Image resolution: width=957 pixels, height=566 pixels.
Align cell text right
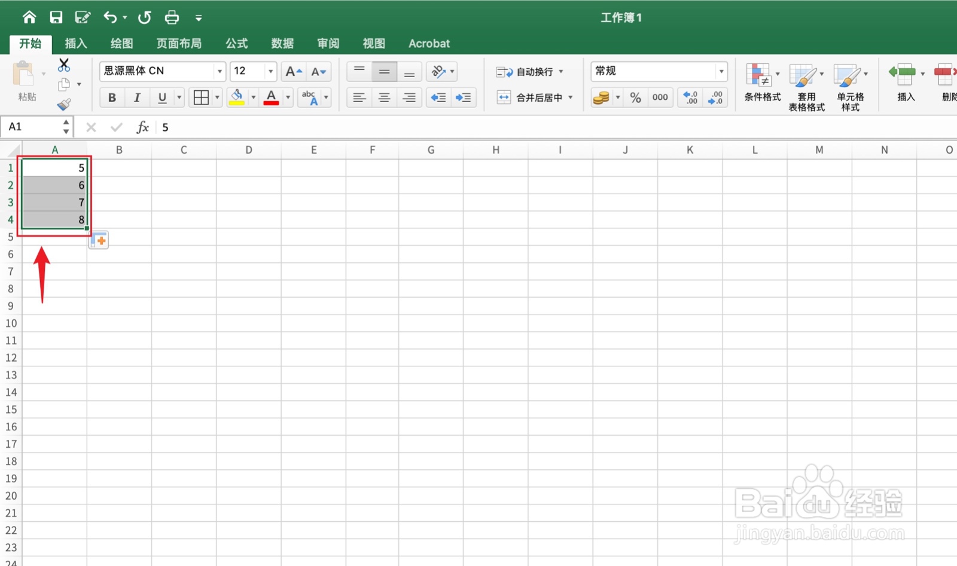coord(410,97)
